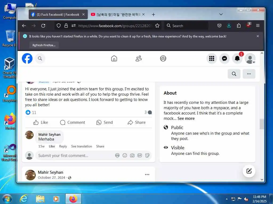Add a GIF to the comment
This screenshot has height=204, width=273.
click(x=140, y=155)
